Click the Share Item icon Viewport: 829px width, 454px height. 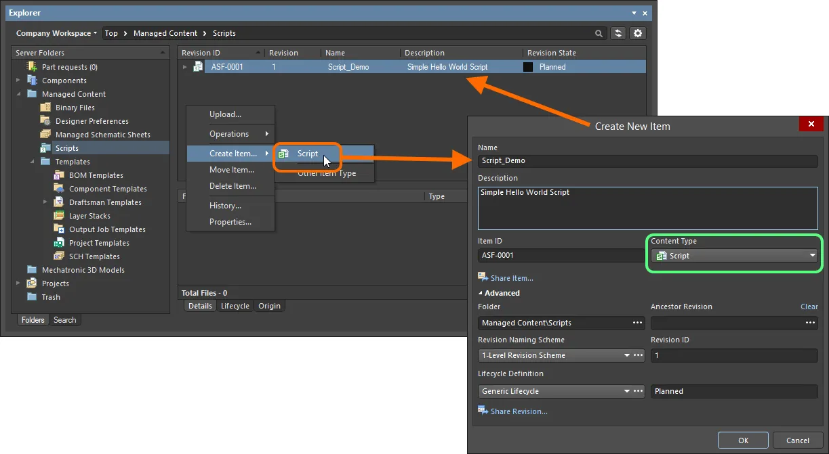(x=483, y=277)
